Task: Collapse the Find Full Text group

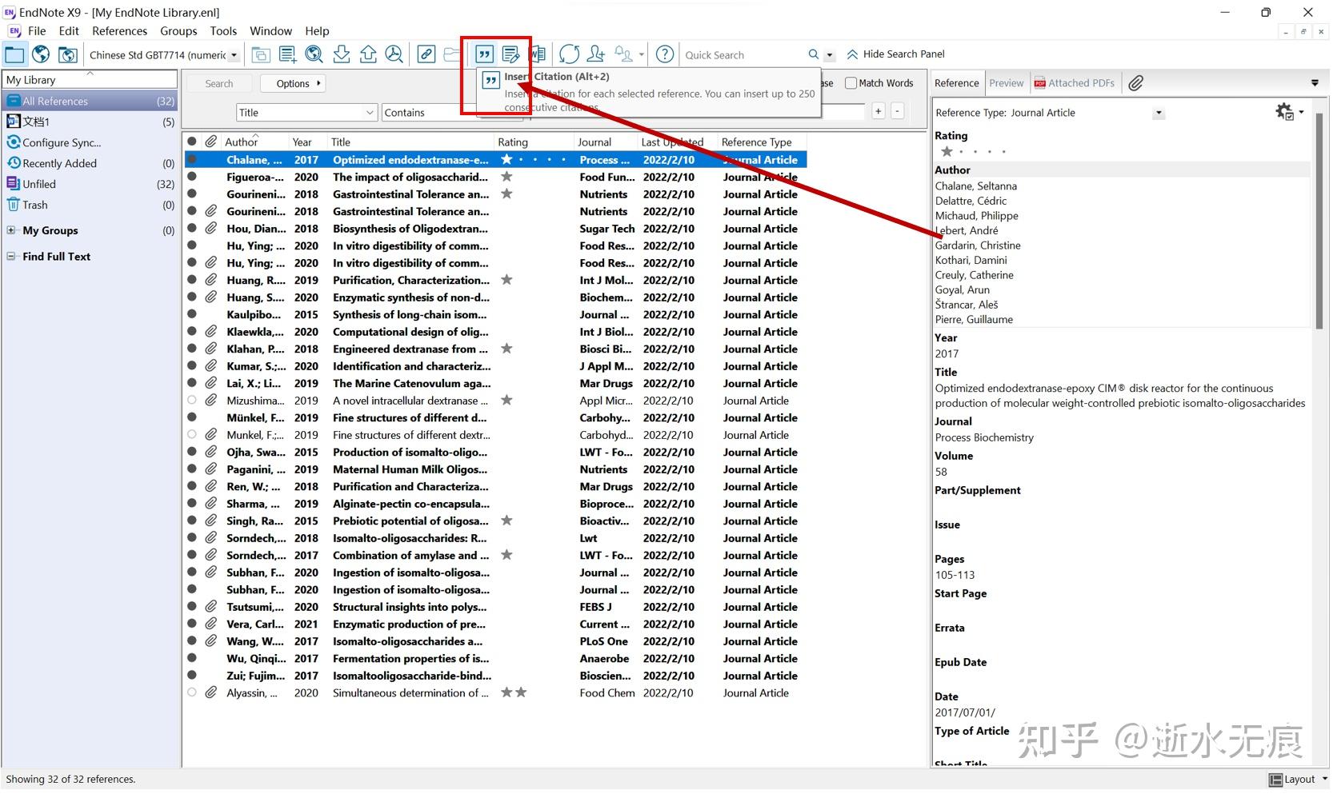Action: (11, 257)
